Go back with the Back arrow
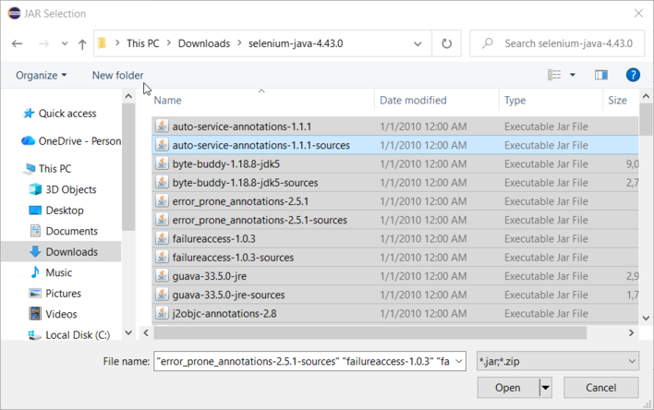This screenshot has width=654, height=410. tap(18, 43)
